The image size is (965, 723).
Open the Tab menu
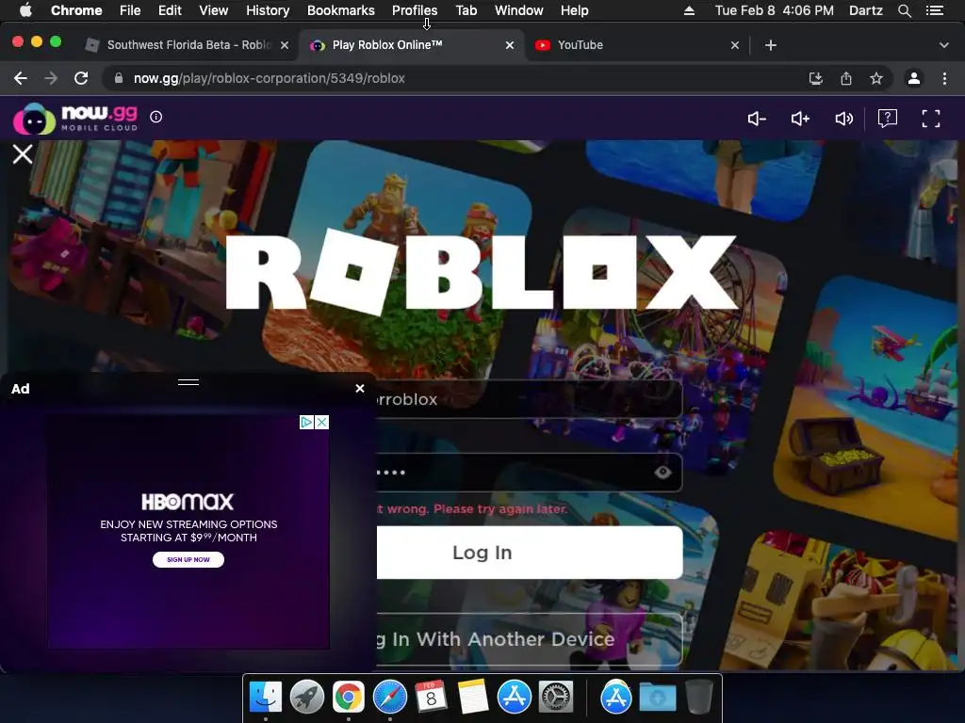pyautogui.click(x=466, y=10)
